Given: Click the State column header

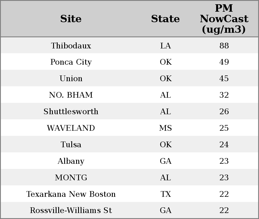Looking at the screenshot, I should 165,19.
